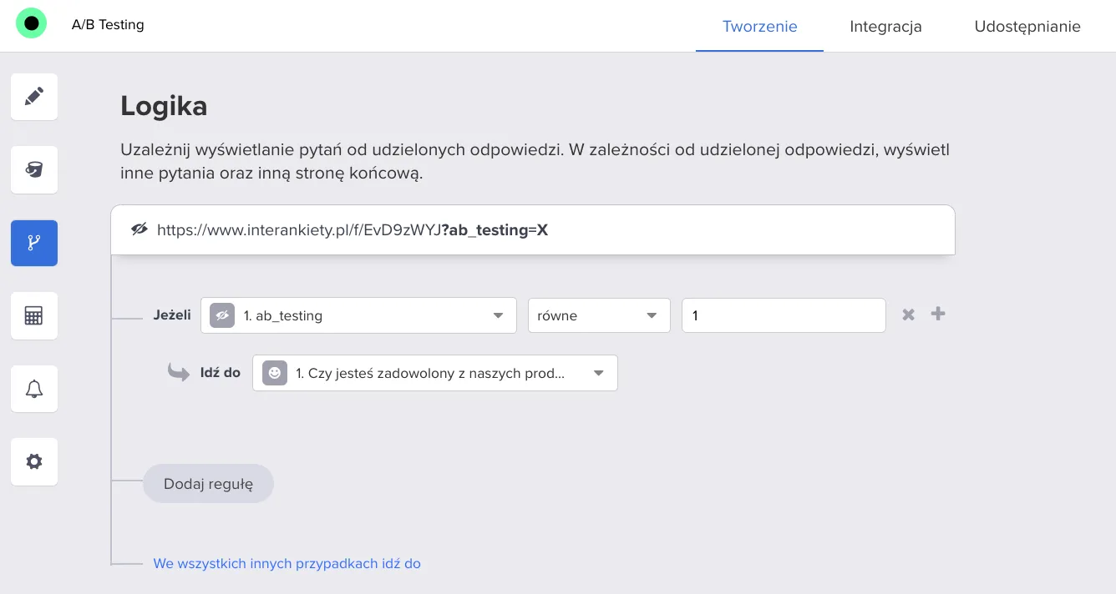
Task: Open the bell notifications section
Action: 34,389
